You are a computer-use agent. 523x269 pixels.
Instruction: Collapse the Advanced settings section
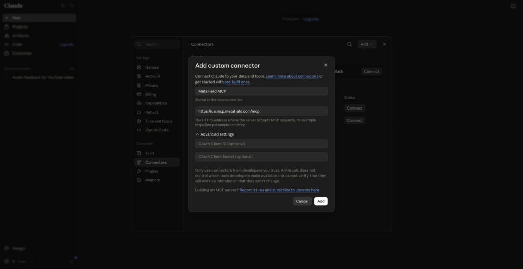tap(215, 134)
